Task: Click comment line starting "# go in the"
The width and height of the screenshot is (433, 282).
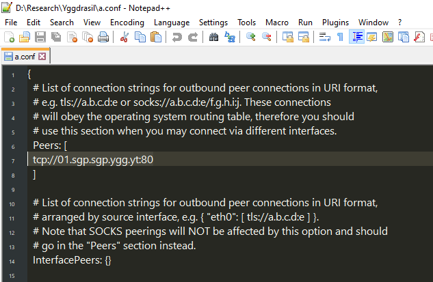Action: pos(114,246)
